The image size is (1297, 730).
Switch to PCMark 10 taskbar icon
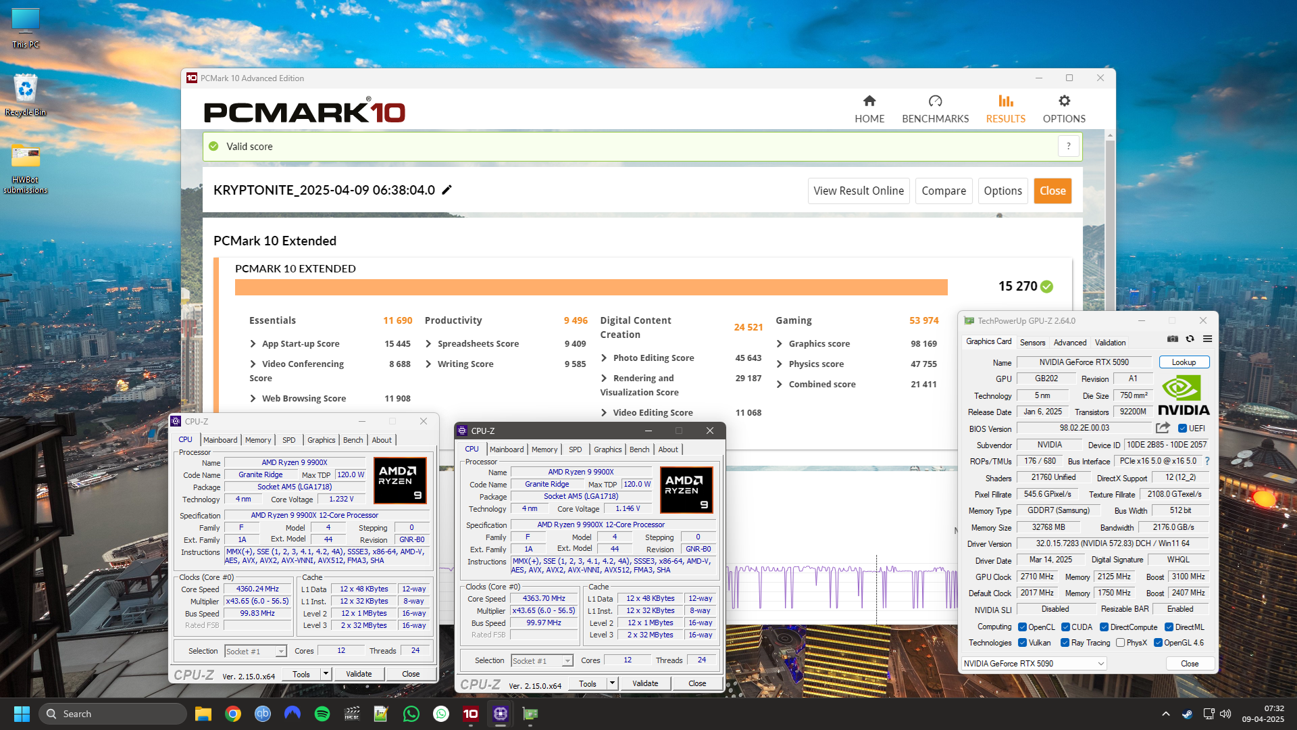pos(471,714)
